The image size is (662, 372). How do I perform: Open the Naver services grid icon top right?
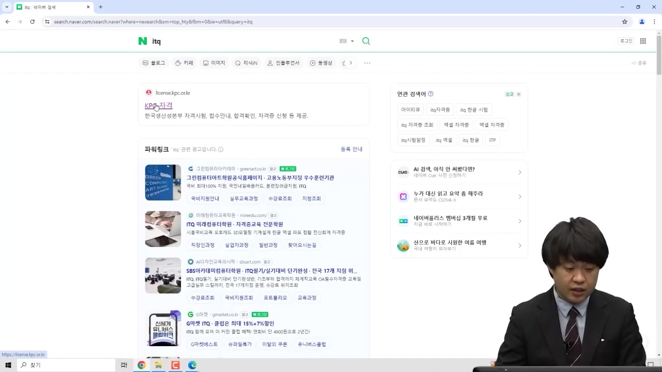point(643,41)
